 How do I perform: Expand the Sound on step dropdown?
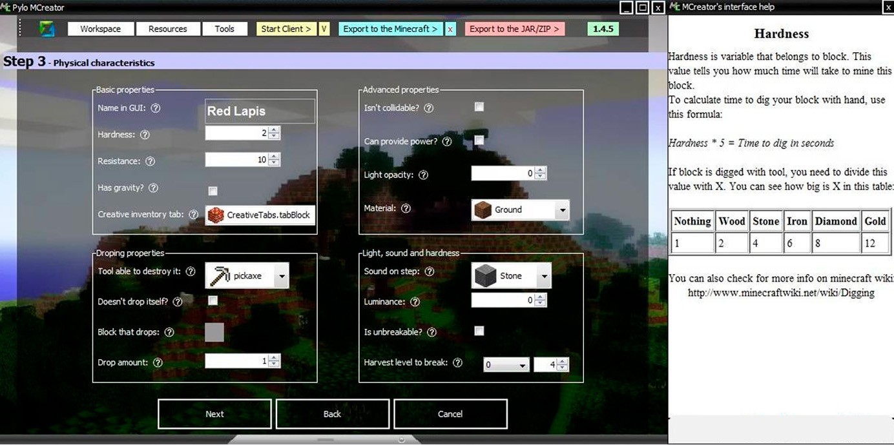pos(543,275)
